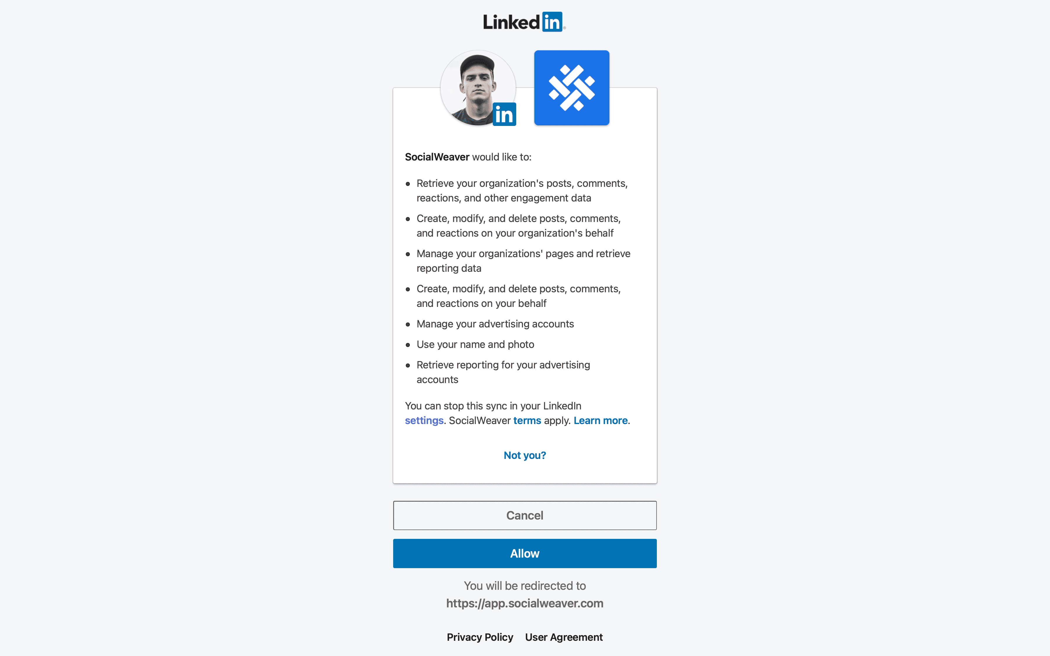Click the Privacy Policy link

pyautogui.click(x=481, y=637)
